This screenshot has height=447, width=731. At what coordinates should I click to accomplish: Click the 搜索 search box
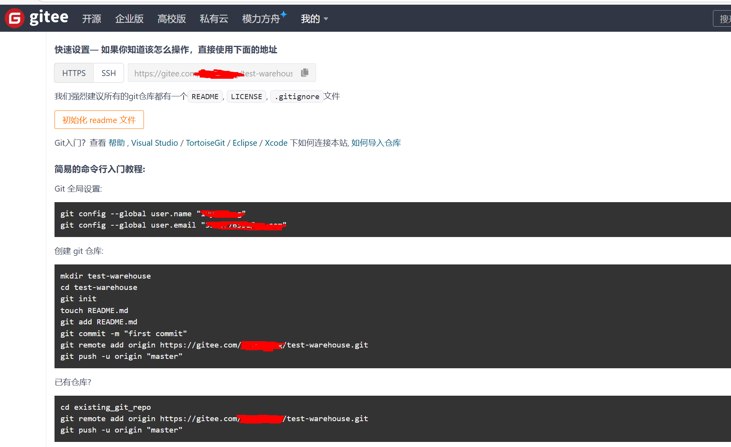pyautogui.click(x=724, y=18)
